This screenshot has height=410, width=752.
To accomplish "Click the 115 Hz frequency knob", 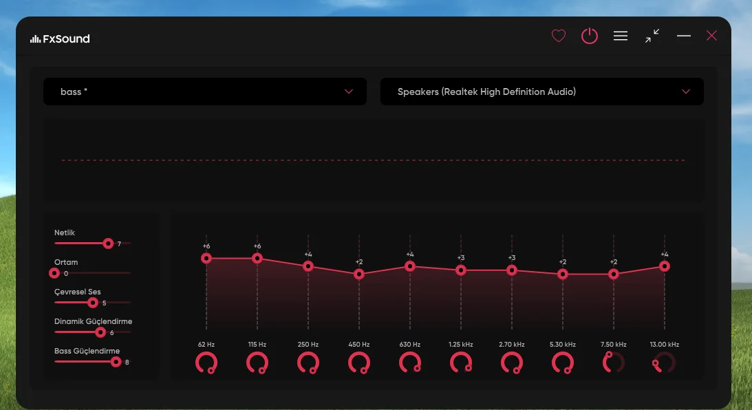I will click(x=257, y=363).
